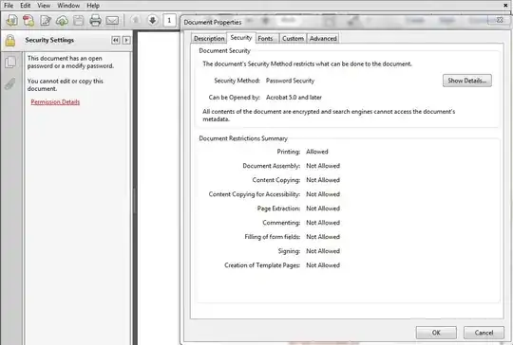
Task: Click the You cannot edit or copy text
Action: [66, 85]
